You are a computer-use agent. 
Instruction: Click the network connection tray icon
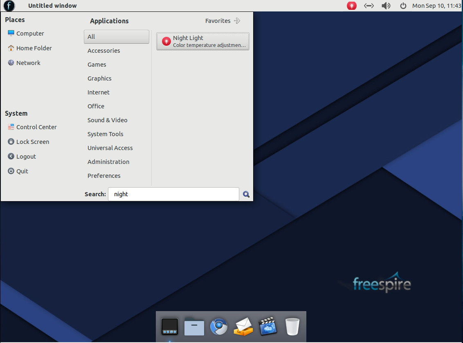(369, 6)
